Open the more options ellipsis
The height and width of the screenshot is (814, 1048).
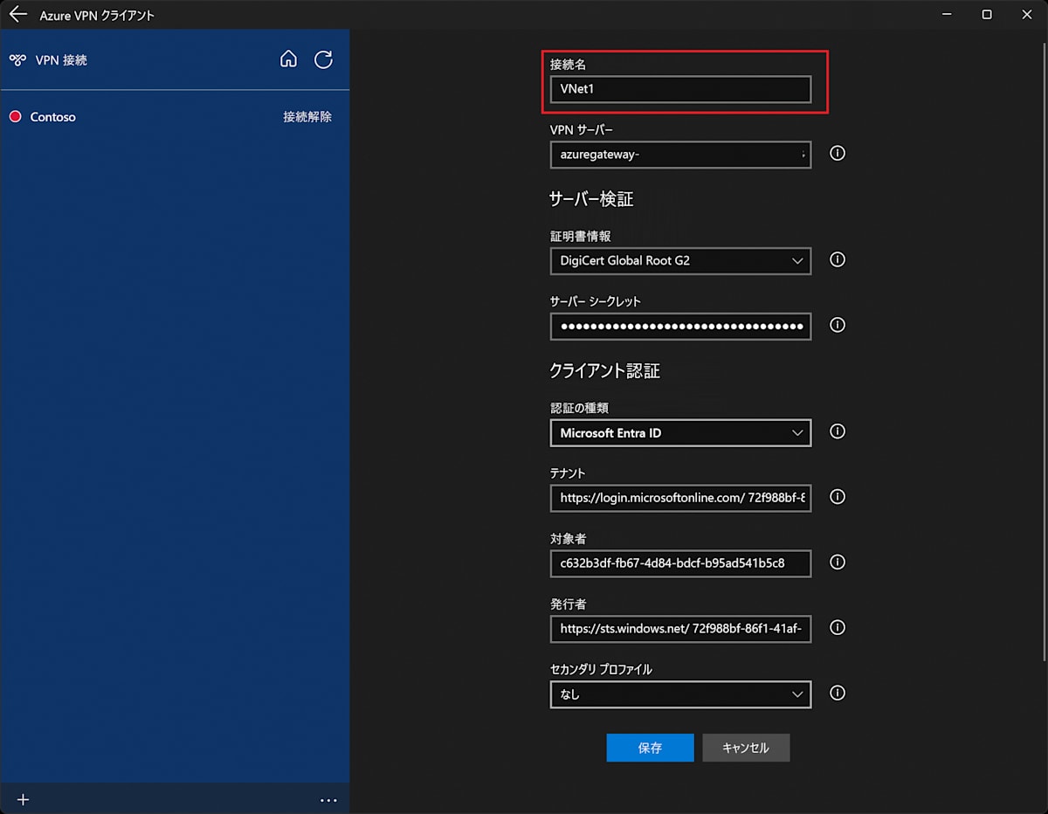coord(328,799)
